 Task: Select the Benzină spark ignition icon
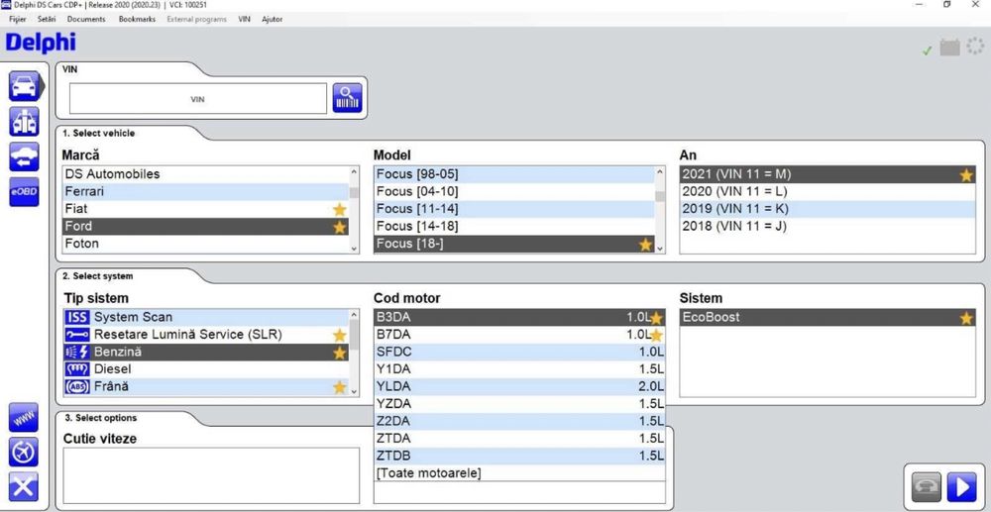(77, 353)
